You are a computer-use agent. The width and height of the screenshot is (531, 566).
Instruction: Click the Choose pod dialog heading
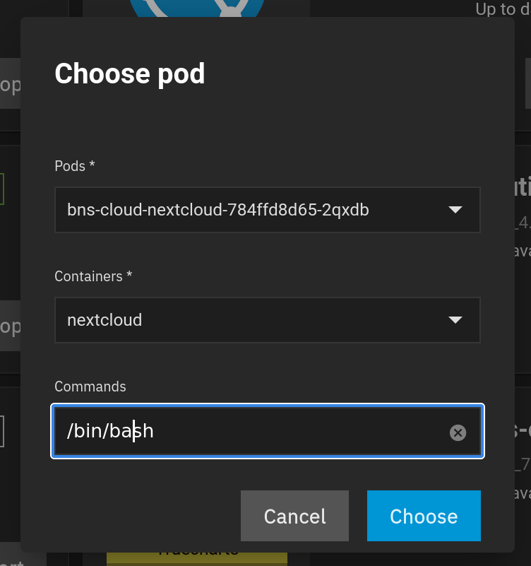point(130,73)
